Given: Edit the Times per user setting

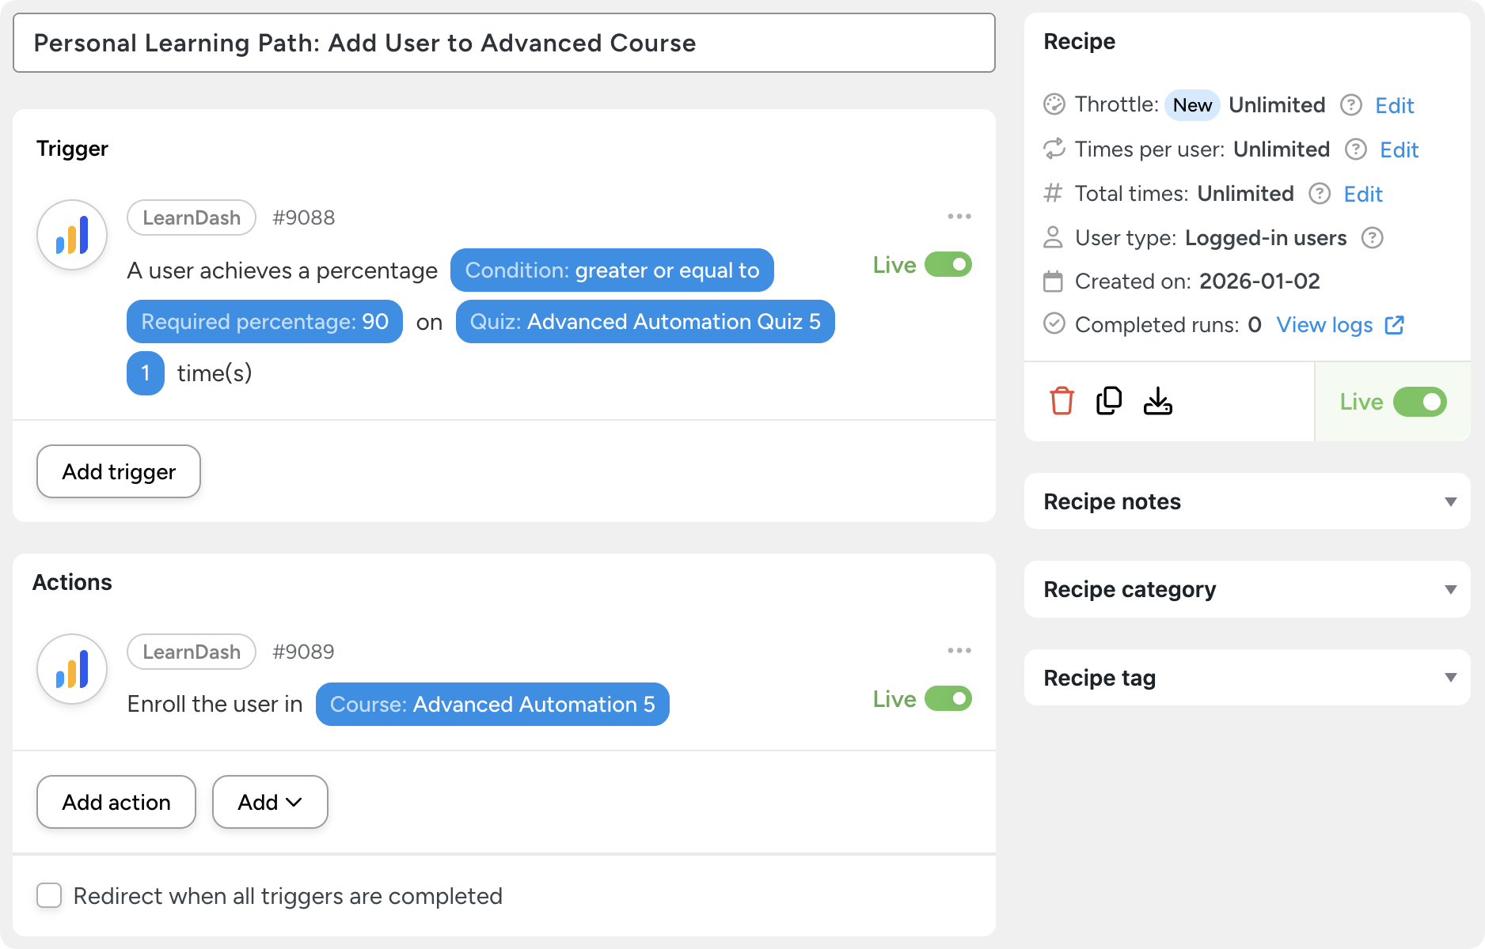Looking at the screenshot, I should pyautogui.click(x=1399, y=149).
